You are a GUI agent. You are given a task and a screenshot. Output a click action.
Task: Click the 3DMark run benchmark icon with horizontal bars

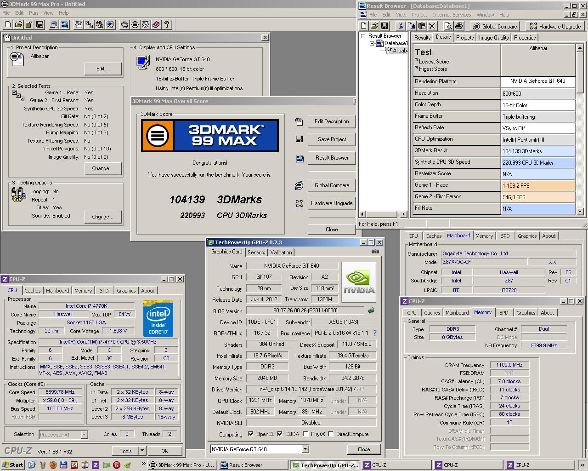coord(135,25)
